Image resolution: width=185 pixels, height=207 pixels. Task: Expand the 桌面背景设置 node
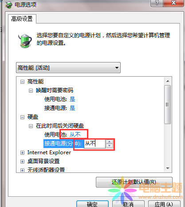point(22,161)
